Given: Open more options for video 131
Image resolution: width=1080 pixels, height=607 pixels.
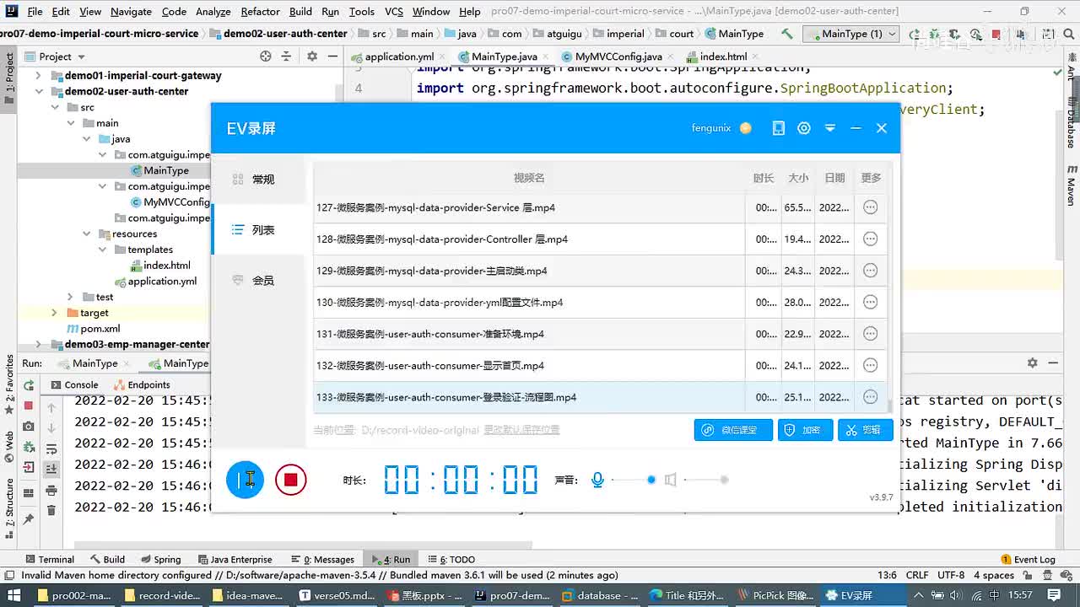Looking at the screenshot, I should click(x=871, y=334).
